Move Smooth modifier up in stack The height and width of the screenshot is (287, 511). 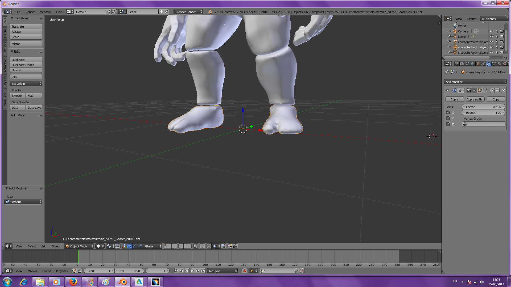click(492, 90)
